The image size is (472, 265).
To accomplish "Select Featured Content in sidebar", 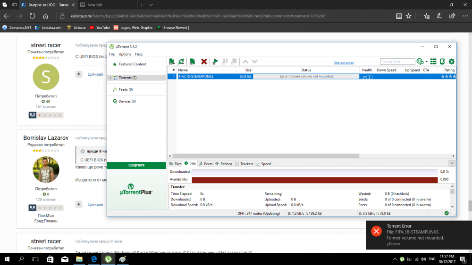I will tap(132, 64).
